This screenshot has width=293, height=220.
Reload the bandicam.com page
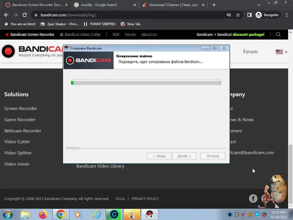25,15
